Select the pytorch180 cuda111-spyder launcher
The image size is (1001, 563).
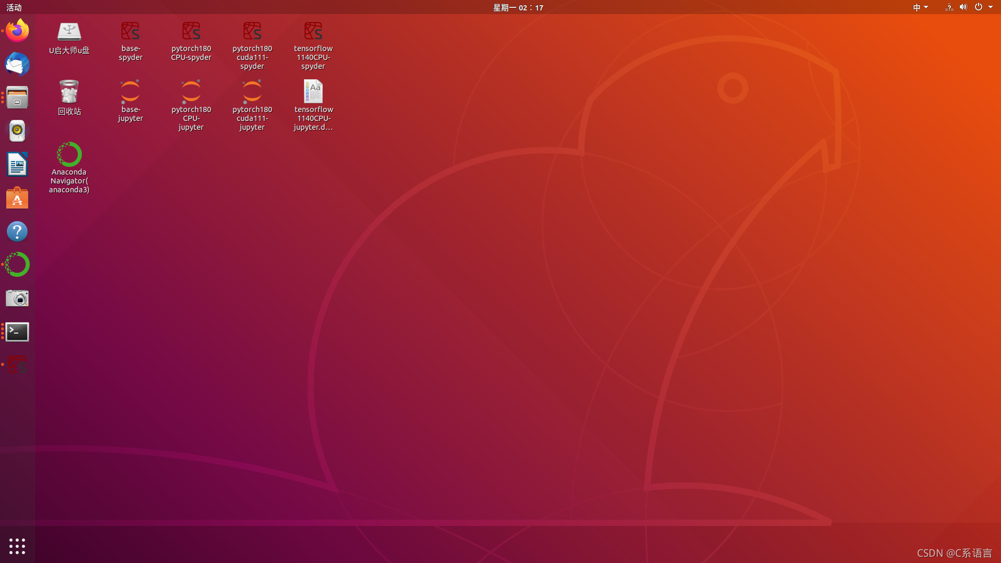pyautogui.click(x=252, y=46)
